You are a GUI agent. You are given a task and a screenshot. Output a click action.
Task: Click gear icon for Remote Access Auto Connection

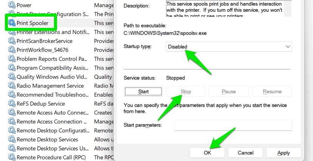click(x=12, y=113)
